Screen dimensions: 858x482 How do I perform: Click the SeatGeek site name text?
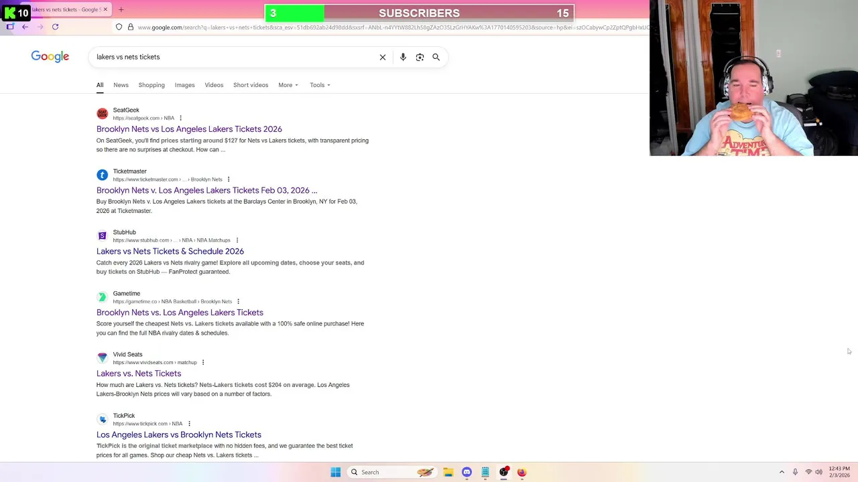click(x=126, y=110)
